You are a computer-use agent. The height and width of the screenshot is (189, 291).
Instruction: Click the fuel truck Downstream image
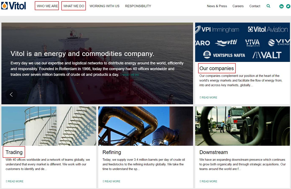point(242,126)
